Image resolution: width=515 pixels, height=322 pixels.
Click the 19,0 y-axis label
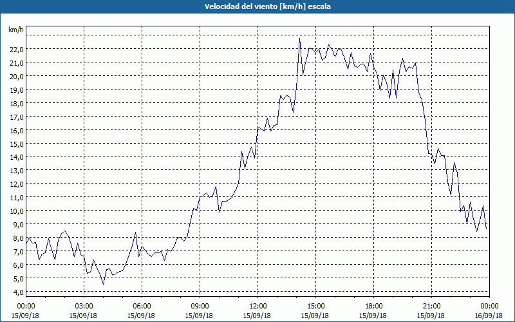click(17, 90)
